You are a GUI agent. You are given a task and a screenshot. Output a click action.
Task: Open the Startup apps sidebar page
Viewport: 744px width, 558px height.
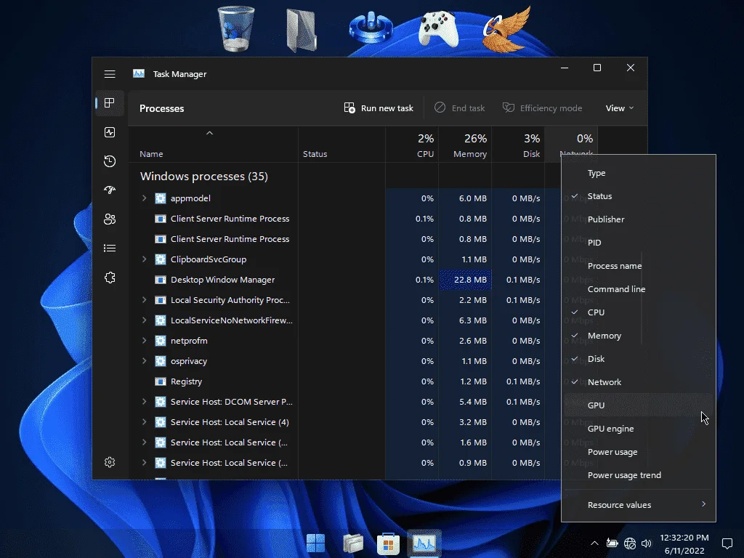[110, 190]
